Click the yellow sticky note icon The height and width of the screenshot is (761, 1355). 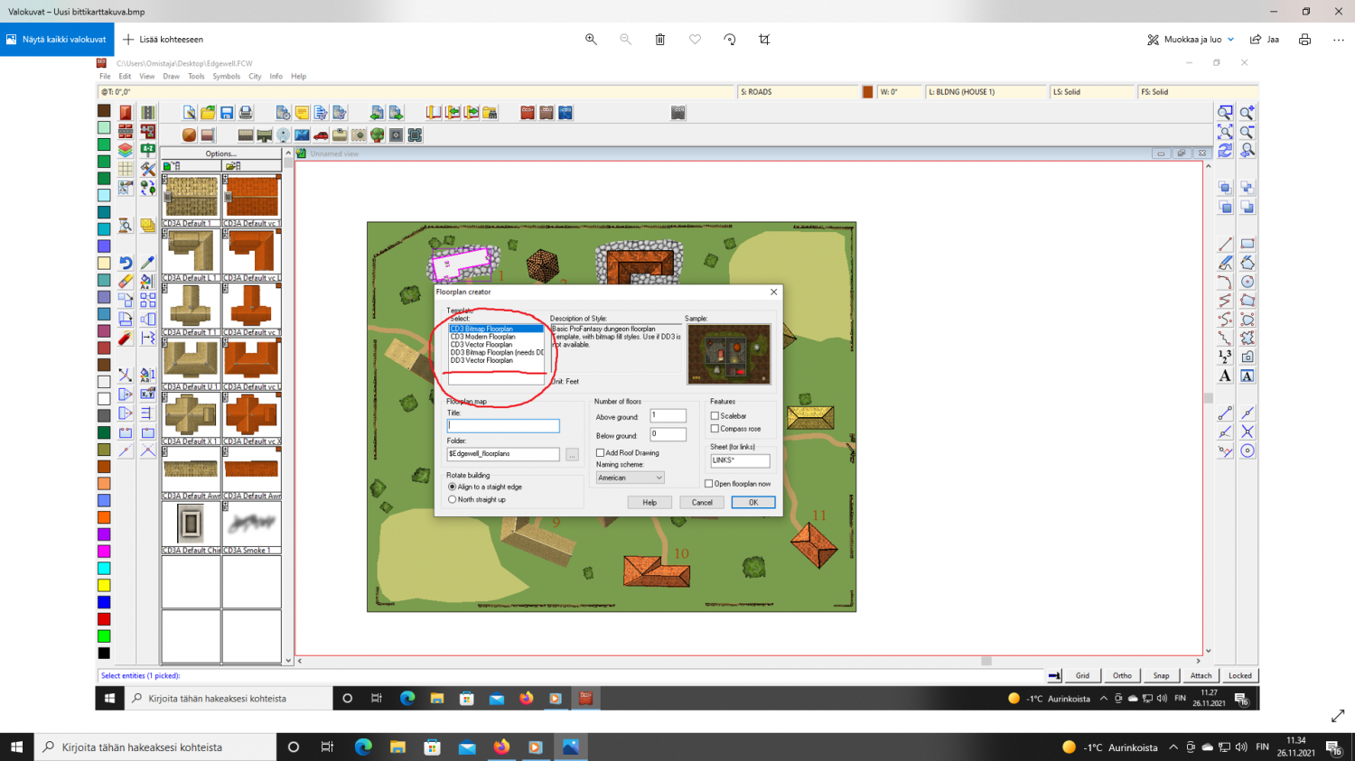click(x=302, y=113)
